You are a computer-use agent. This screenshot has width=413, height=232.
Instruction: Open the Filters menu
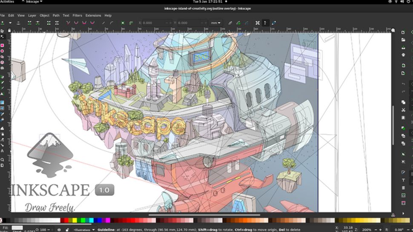coord(77,15)
